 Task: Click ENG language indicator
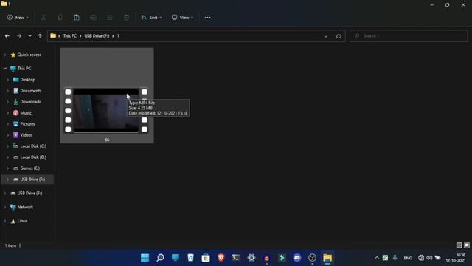(x=408, y=258)
